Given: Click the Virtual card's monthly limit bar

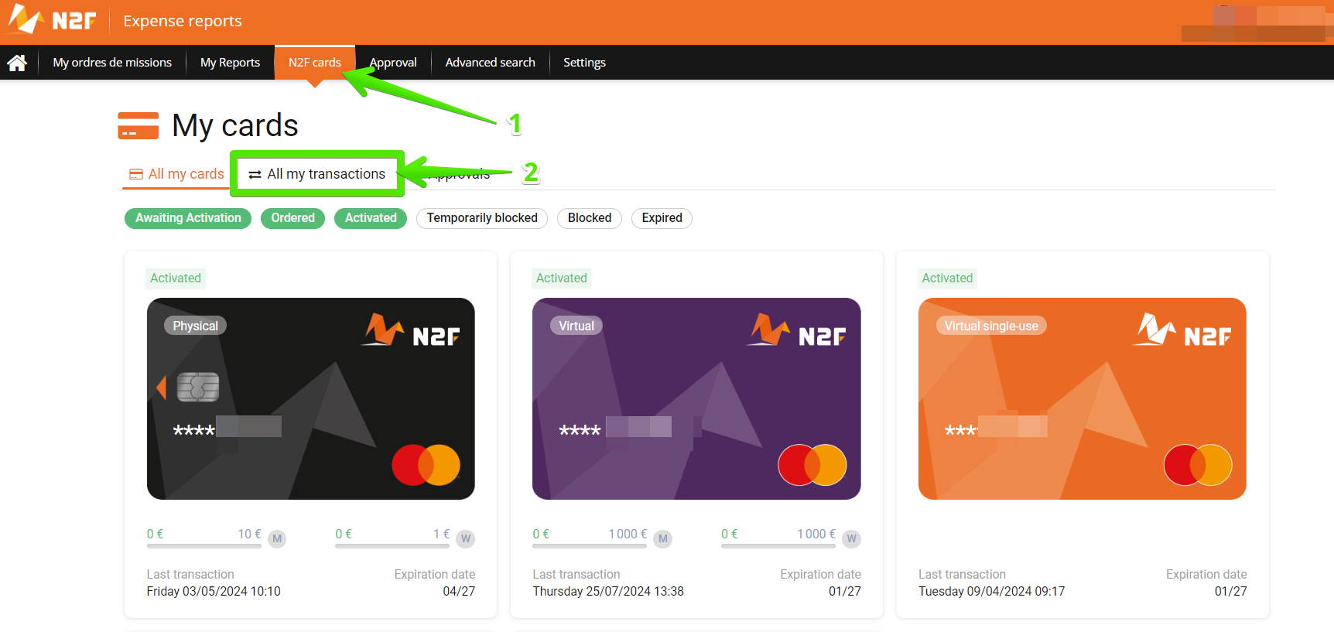Looking at the screenshot, I should click(590, 546).
